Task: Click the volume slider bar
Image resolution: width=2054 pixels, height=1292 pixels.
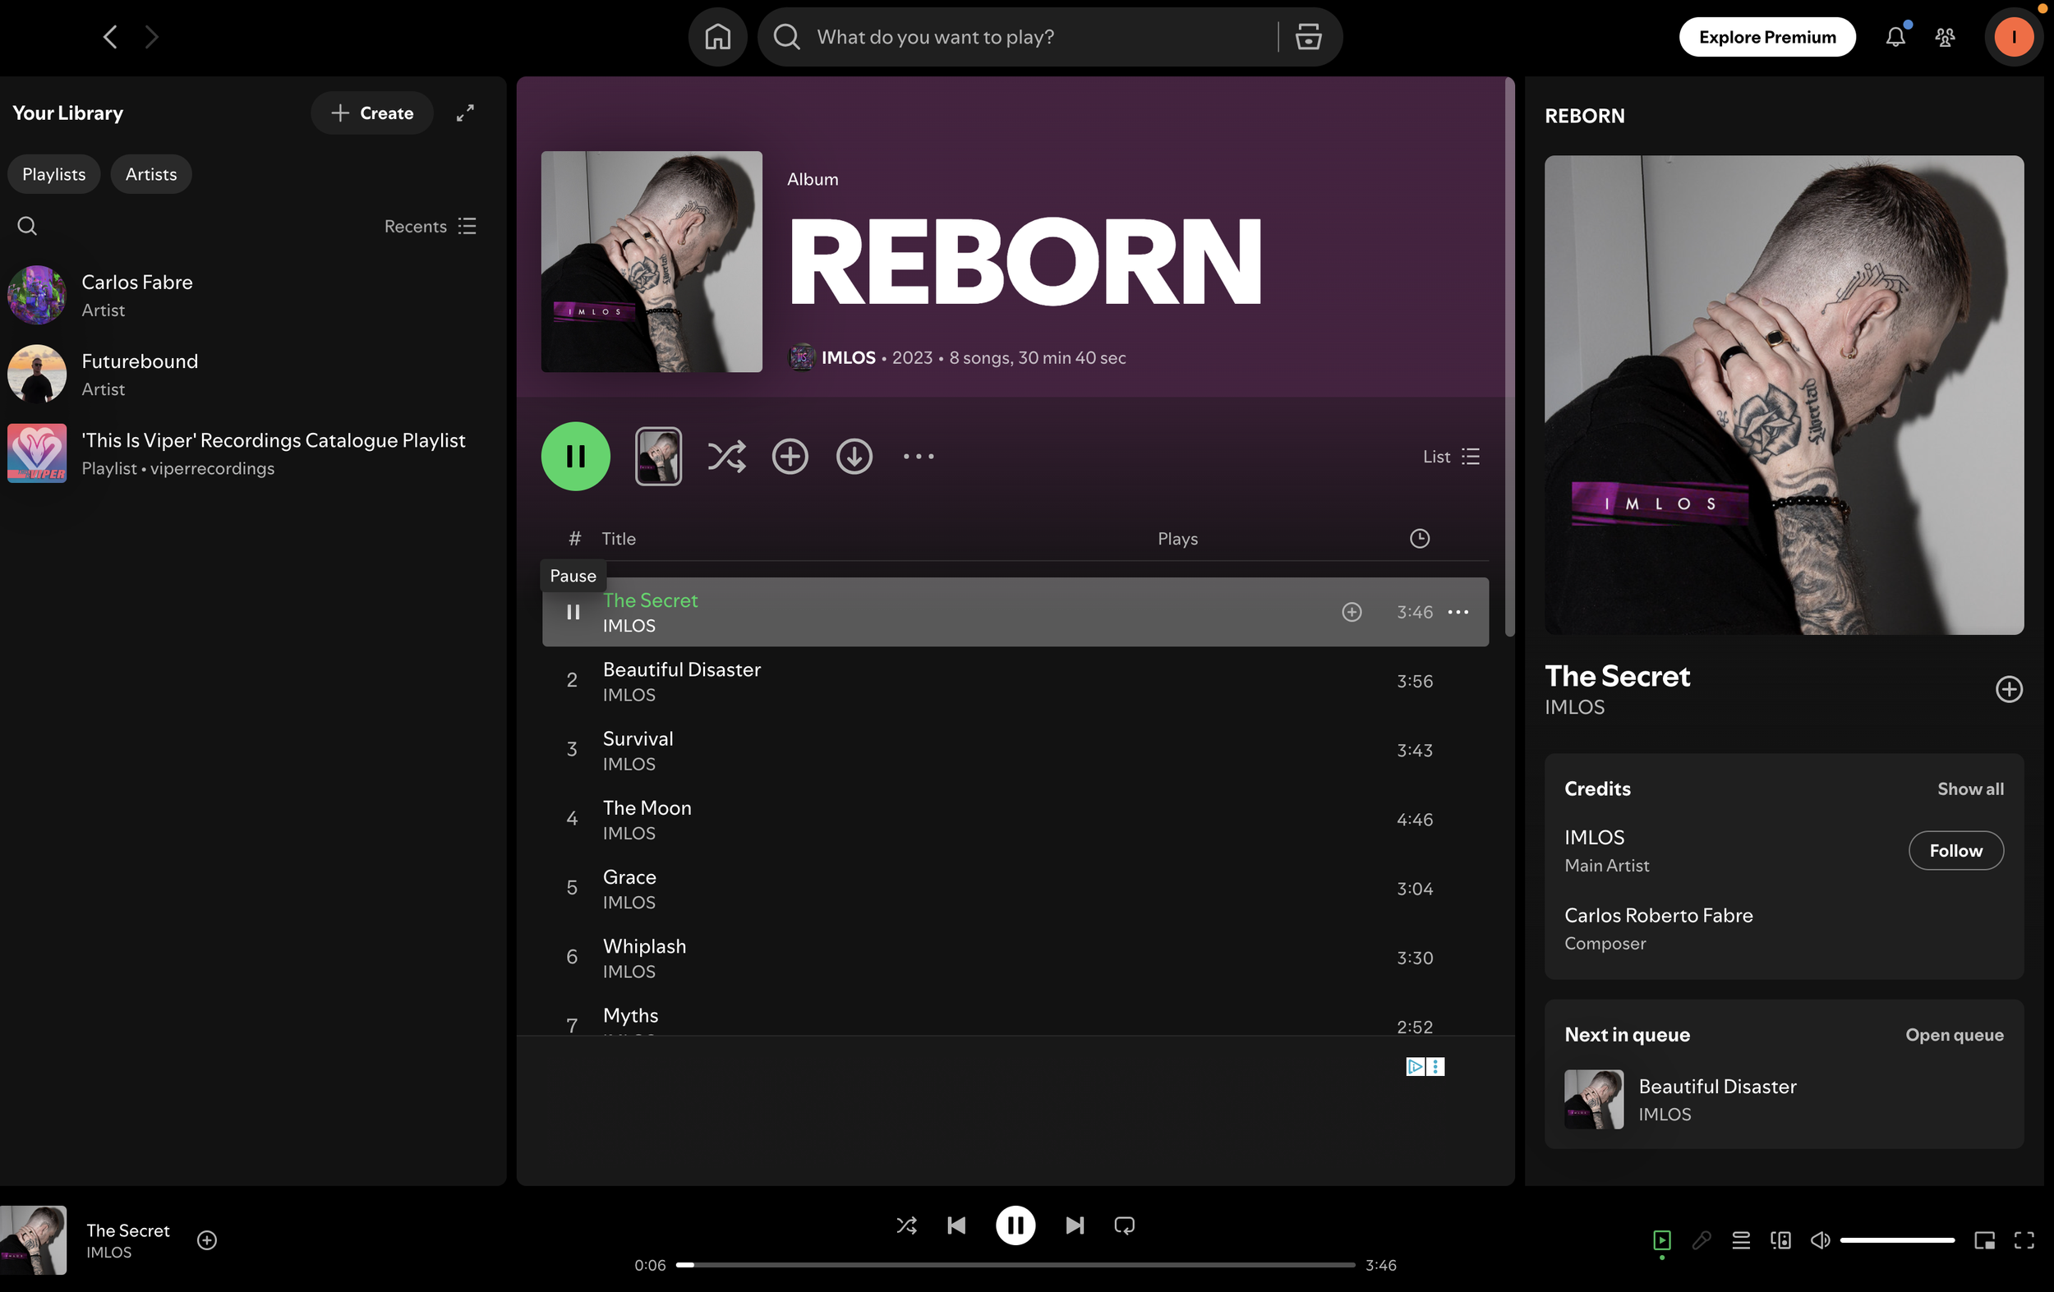Action: click(1896, 1240)
